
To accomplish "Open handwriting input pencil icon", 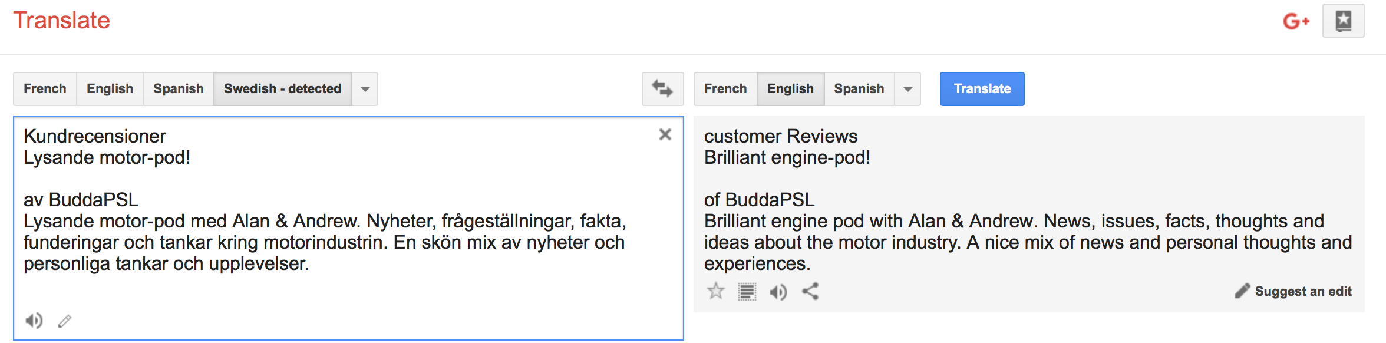I will pyautogui.click(x=65, y=321).
